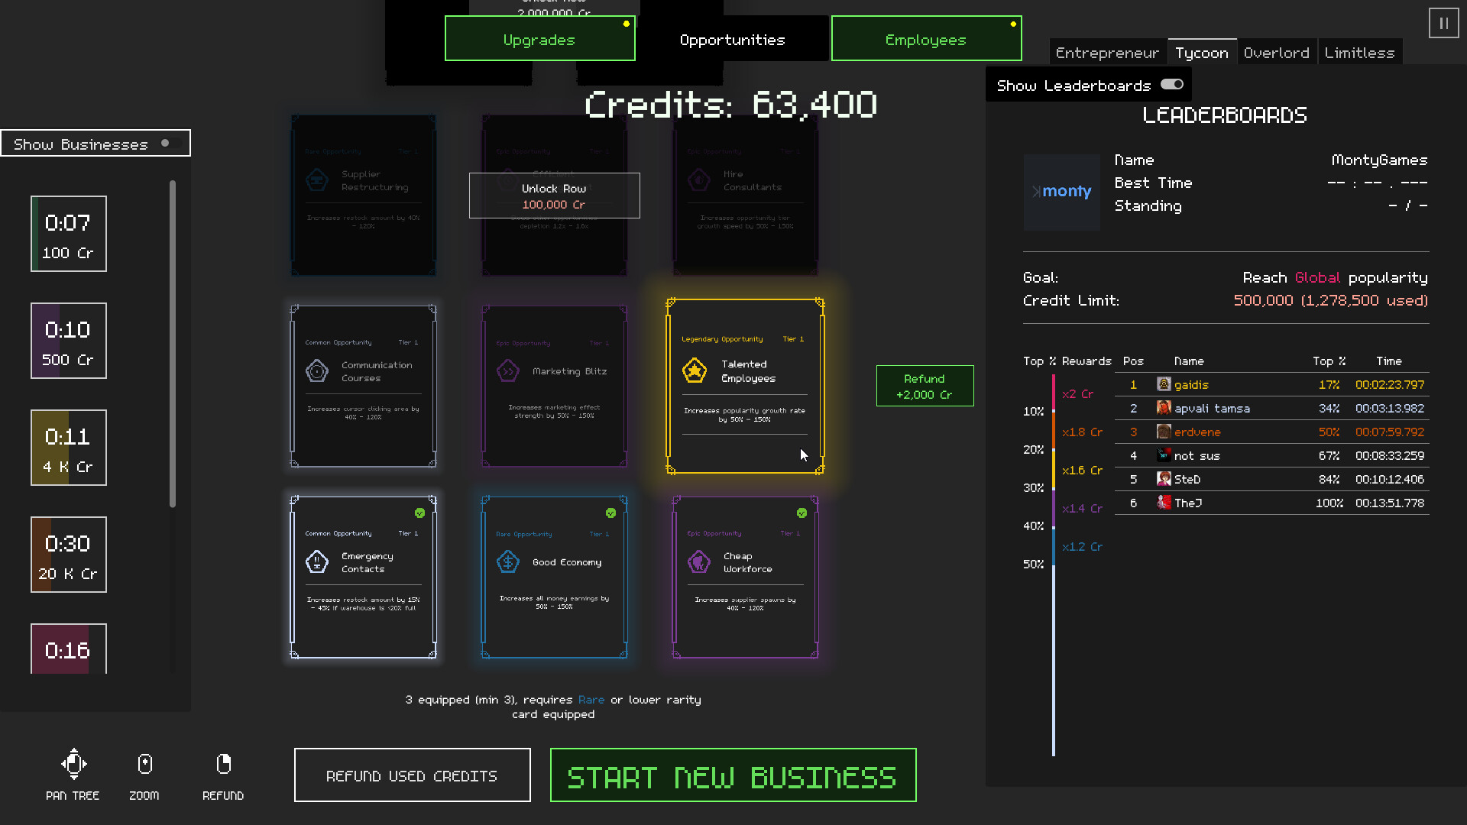Screen dimensions: 1467x825
Task: Click Refund Used Credits button
Action: [412, 776]
